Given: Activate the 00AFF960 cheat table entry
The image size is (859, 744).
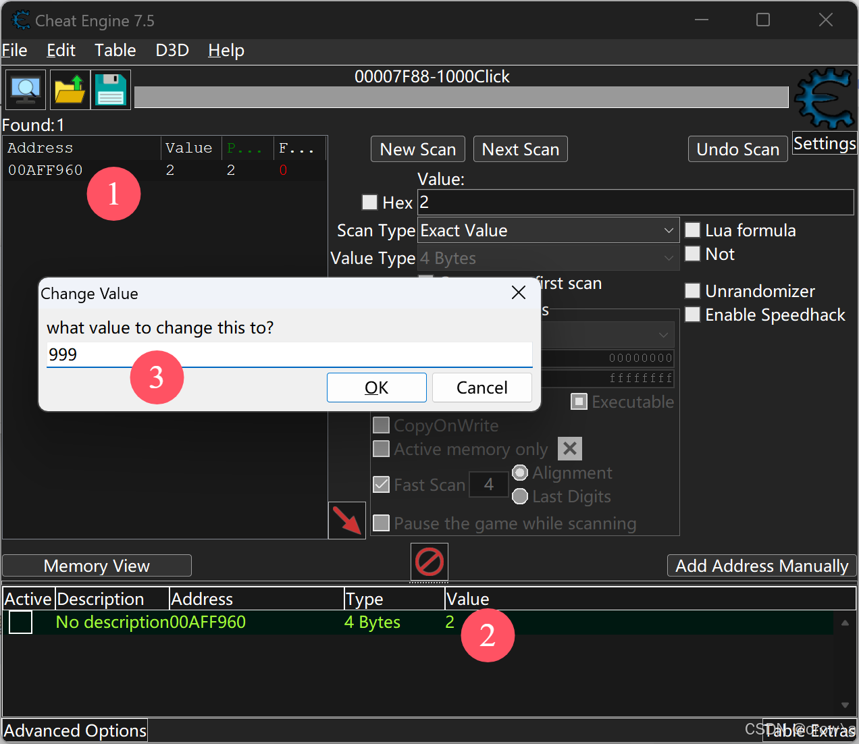Looking at the screenshot, I should pyautogui.click(x=20, y=622).
